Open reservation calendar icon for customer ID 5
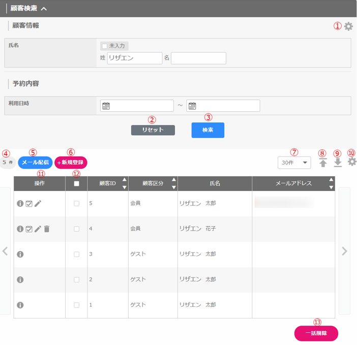This screenshot has height=345, width=357. click(x=29, y=204)
